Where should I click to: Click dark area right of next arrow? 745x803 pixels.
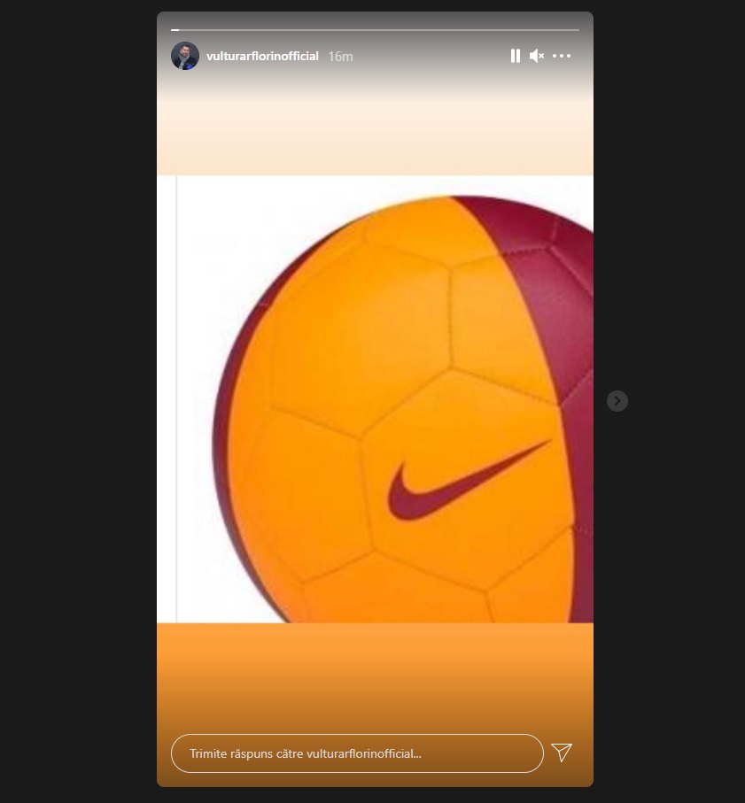point(687,402)
